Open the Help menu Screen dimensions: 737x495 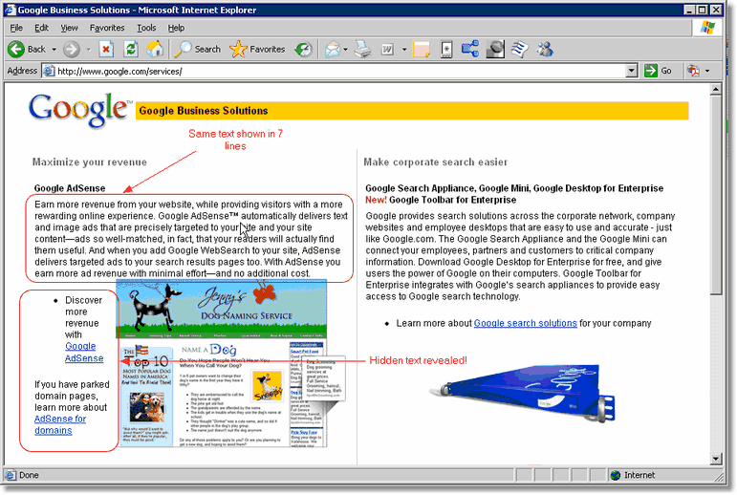coord(176,28)
